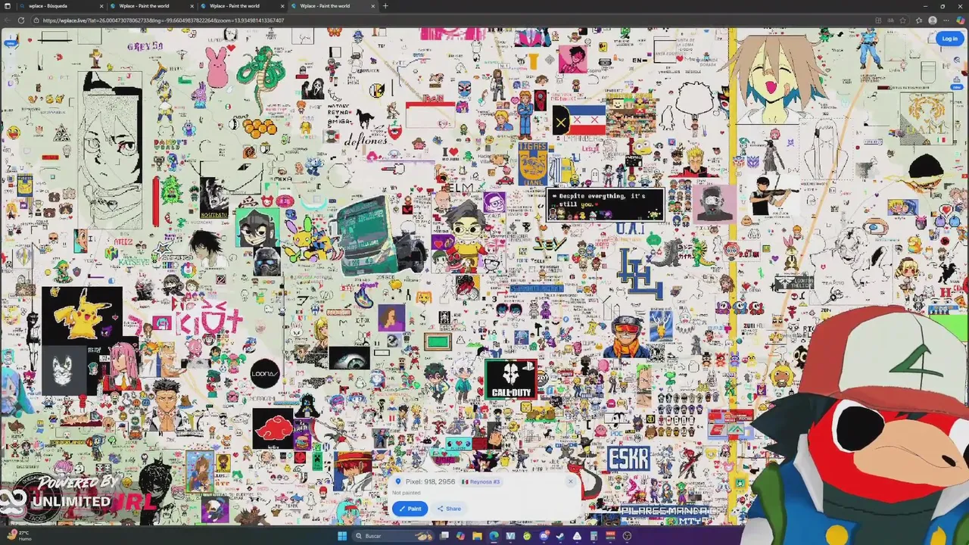This screenshot has width=969, height=545.
Task: Click the 'Pixel: 918, 2956' coordinates text
Action: 430,481
